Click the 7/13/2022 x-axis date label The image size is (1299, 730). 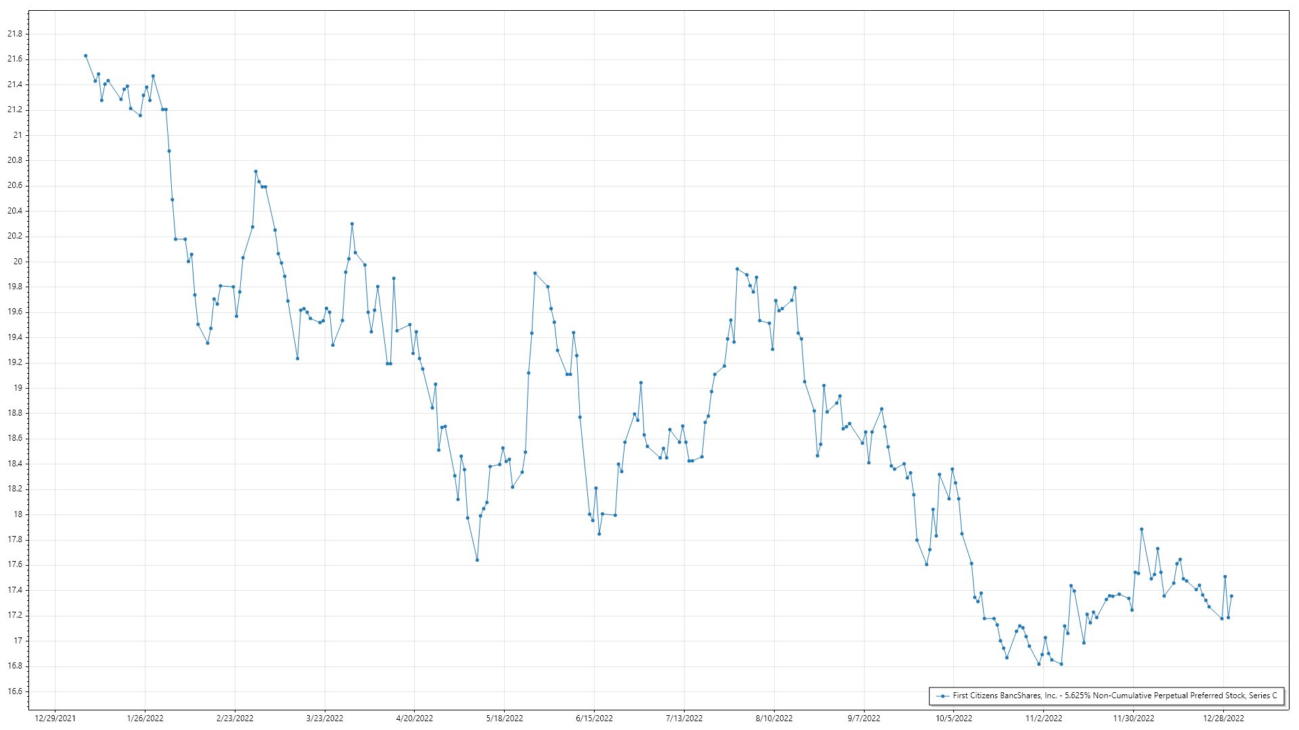[x=684, y=719]
